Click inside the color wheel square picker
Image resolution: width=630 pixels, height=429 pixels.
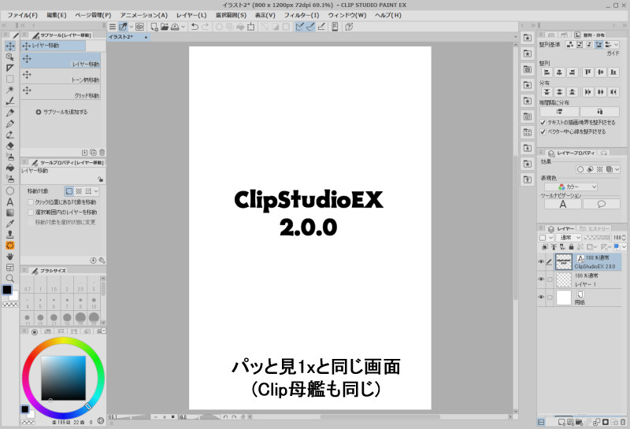(x=64, y=378)
